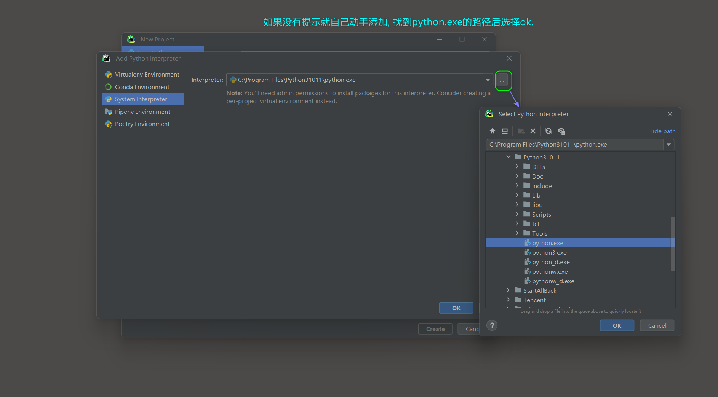This screenshot has width=718, height=397.
Task: Expand the libs folder
Action: point(517,204)
